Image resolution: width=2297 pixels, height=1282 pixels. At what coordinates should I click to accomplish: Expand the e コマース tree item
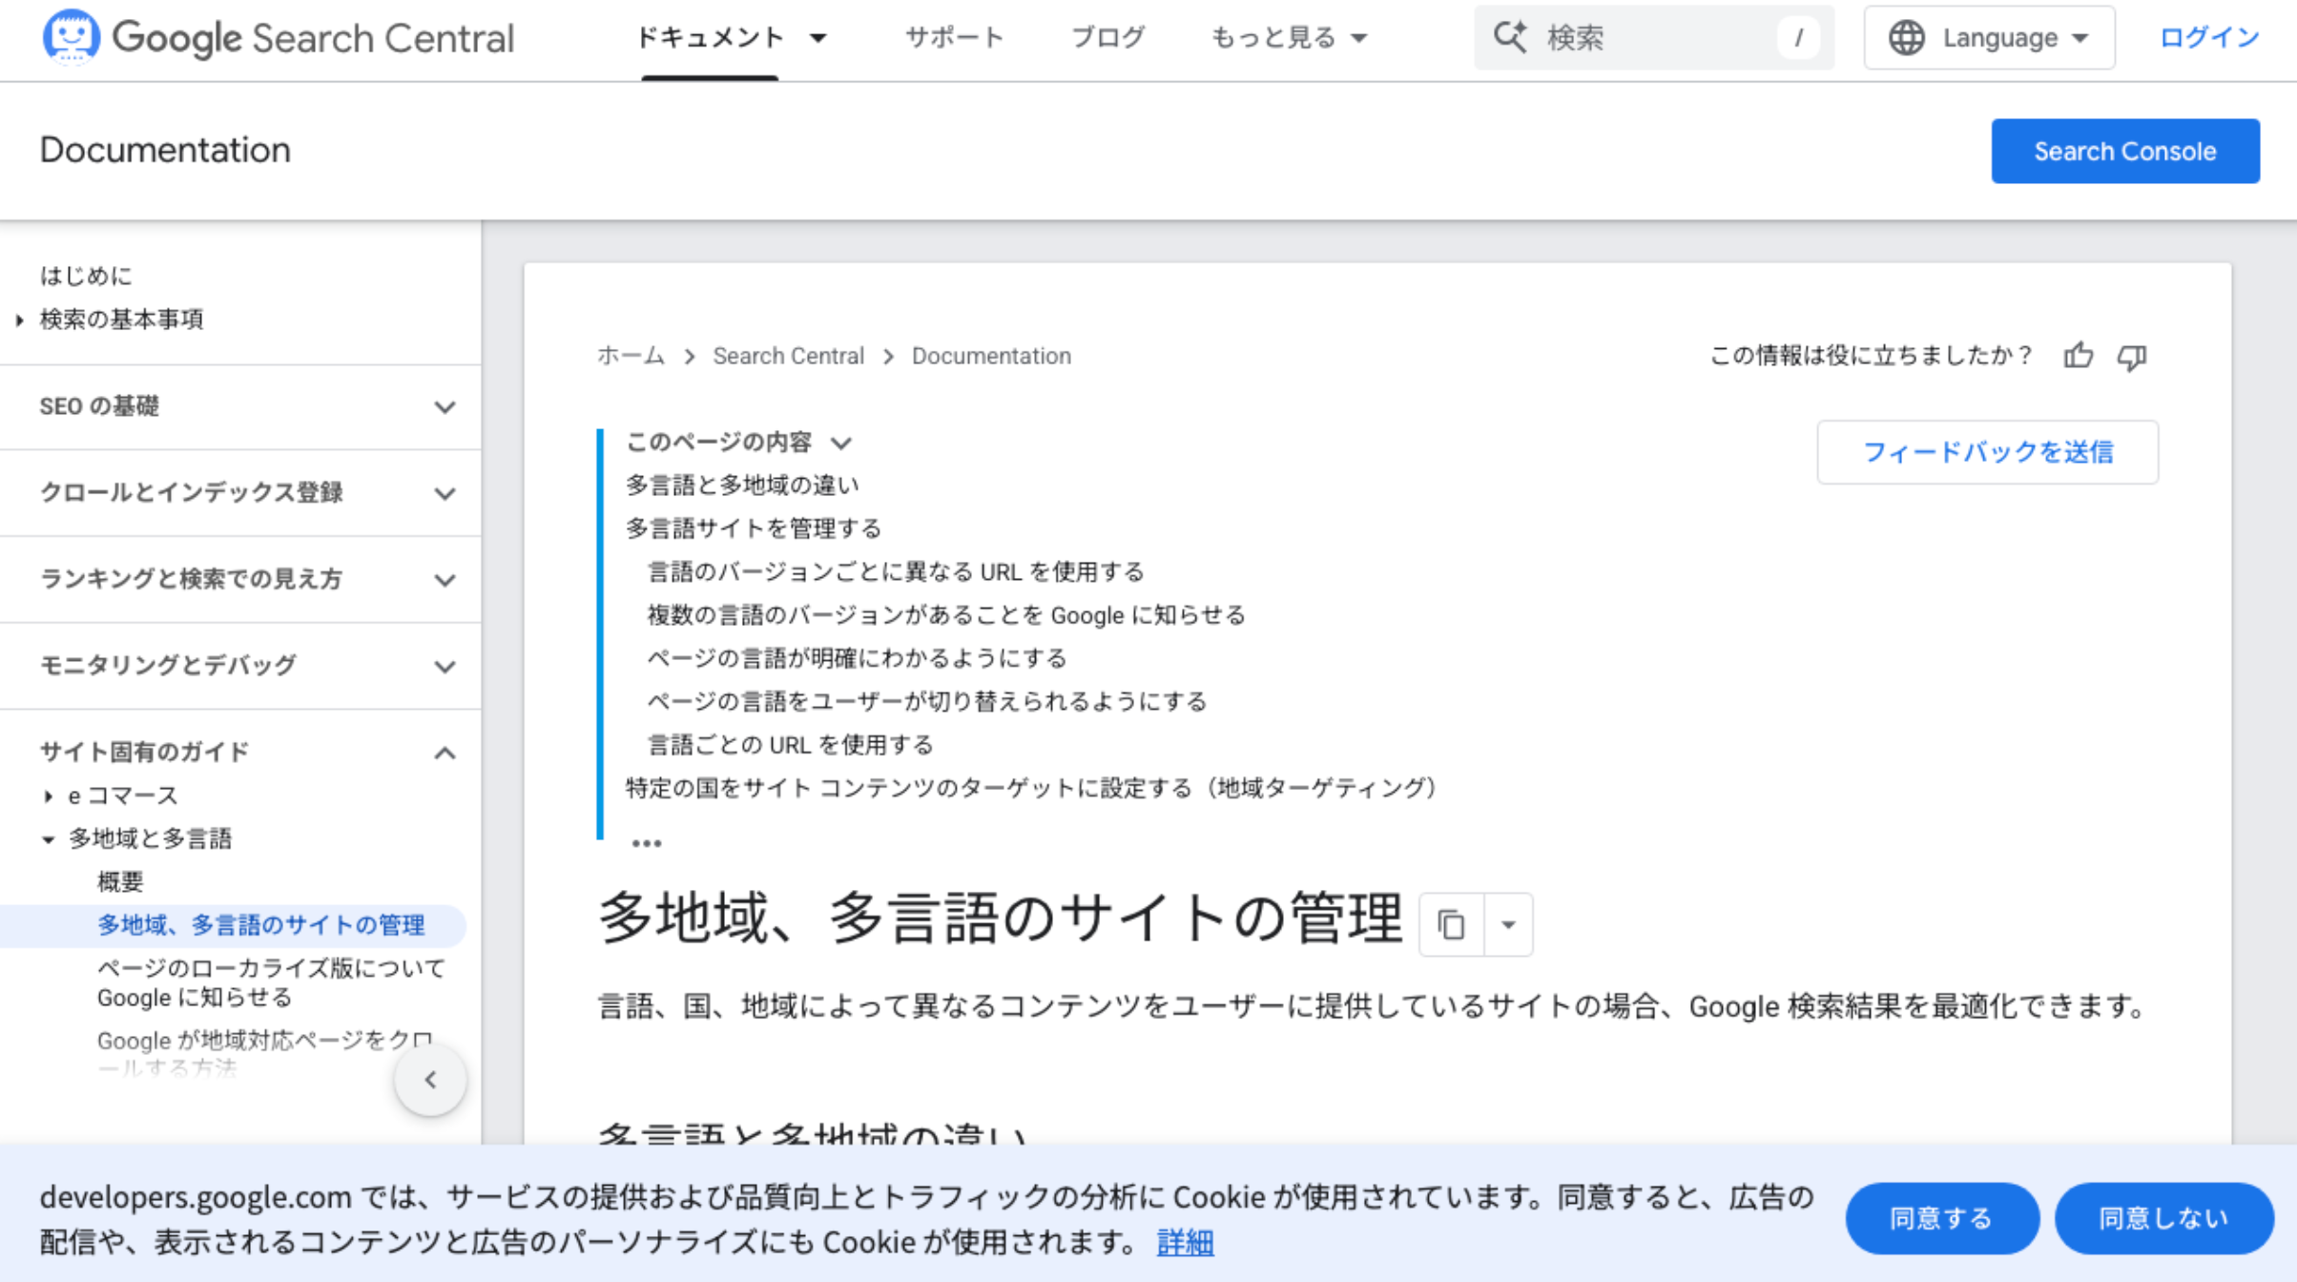tap(48, 796)
